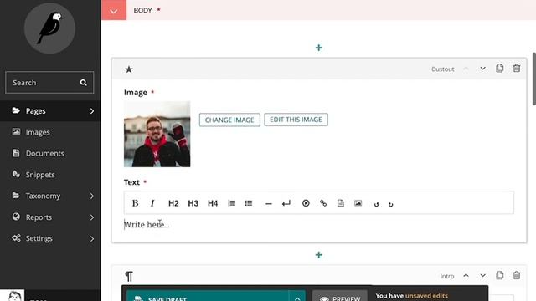Viewport: 536px width, 301px height.
Task: Insert a link
Action: click(323, 203)
